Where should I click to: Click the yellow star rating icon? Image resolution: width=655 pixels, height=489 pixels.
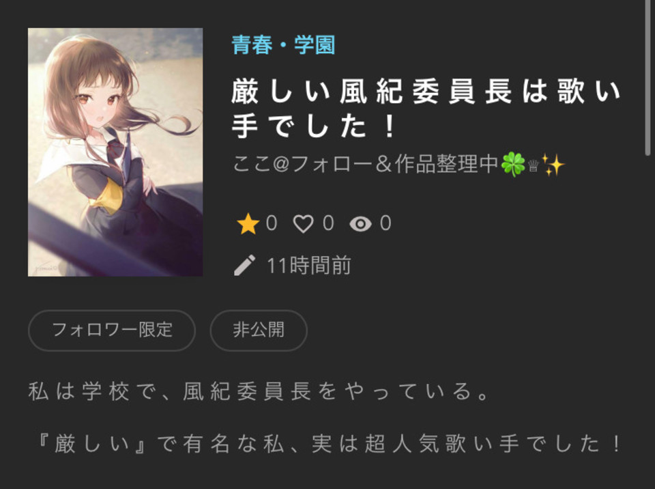(x=248, y=223)
